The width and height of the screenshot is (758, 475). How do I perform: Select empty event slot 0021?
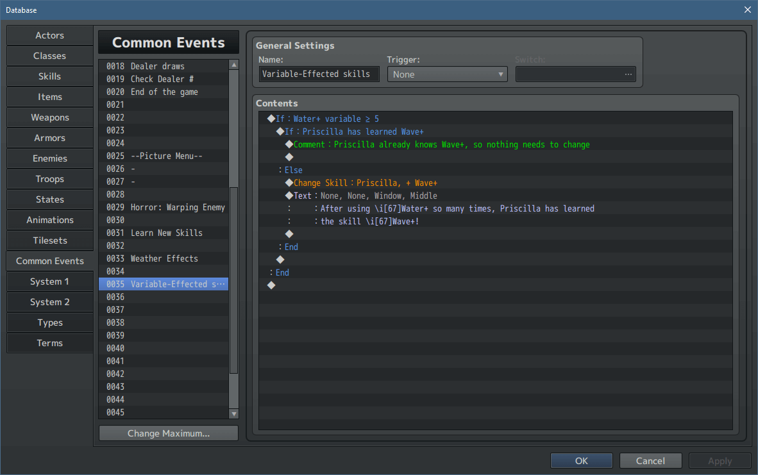(164, 105)
